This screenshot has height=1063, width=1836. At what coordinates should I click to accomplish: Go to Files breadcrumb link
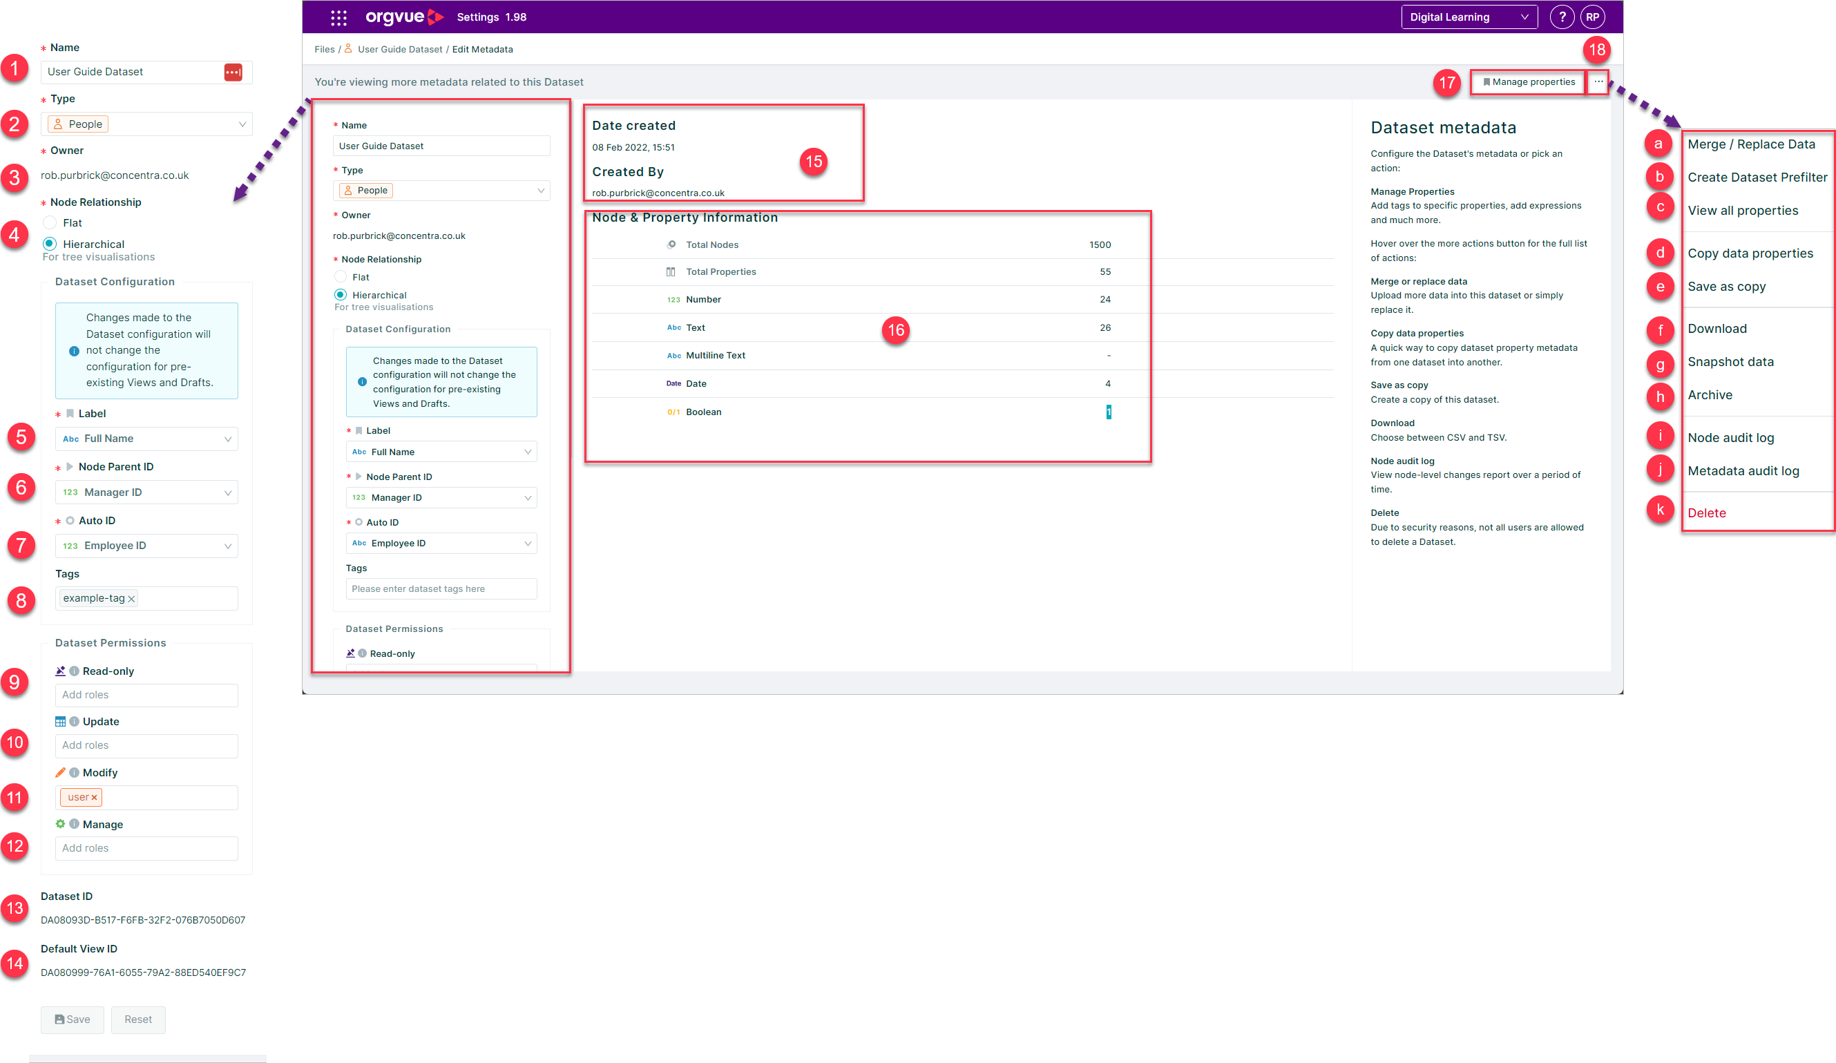point(324,50)
